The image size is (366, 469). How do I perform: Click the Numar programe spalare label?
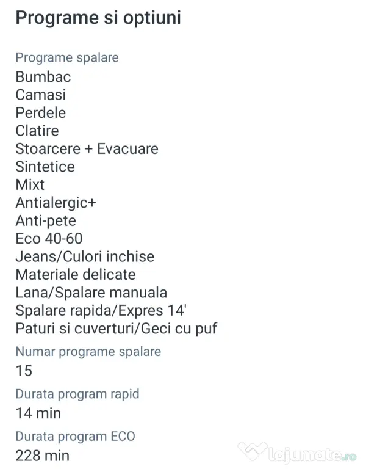tap(88, 352)
